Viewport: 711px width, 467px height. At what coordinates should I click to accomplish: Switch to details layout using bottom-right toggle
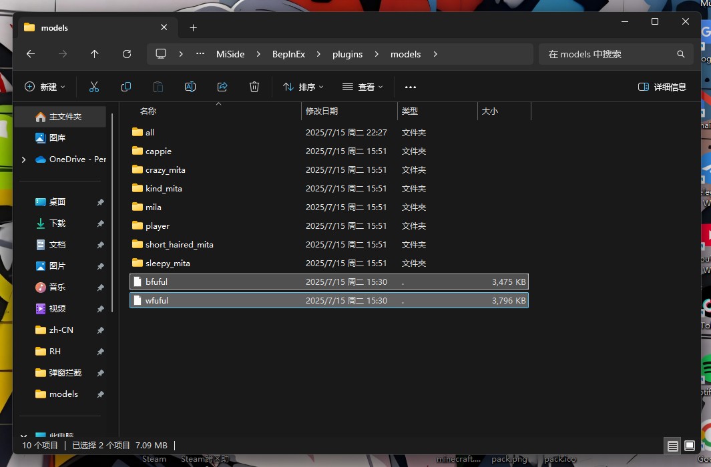[672, 445]
